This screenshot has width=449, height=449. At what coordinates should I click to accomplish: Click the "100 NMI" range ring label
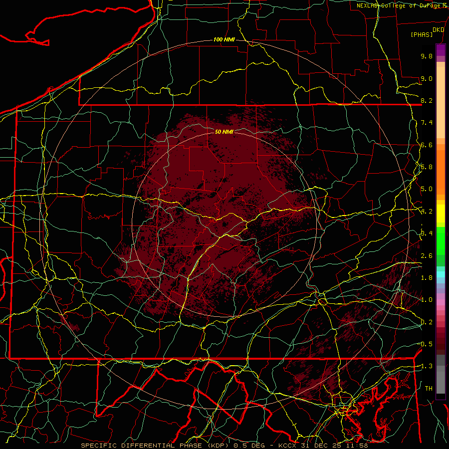(x=224, y=39)
